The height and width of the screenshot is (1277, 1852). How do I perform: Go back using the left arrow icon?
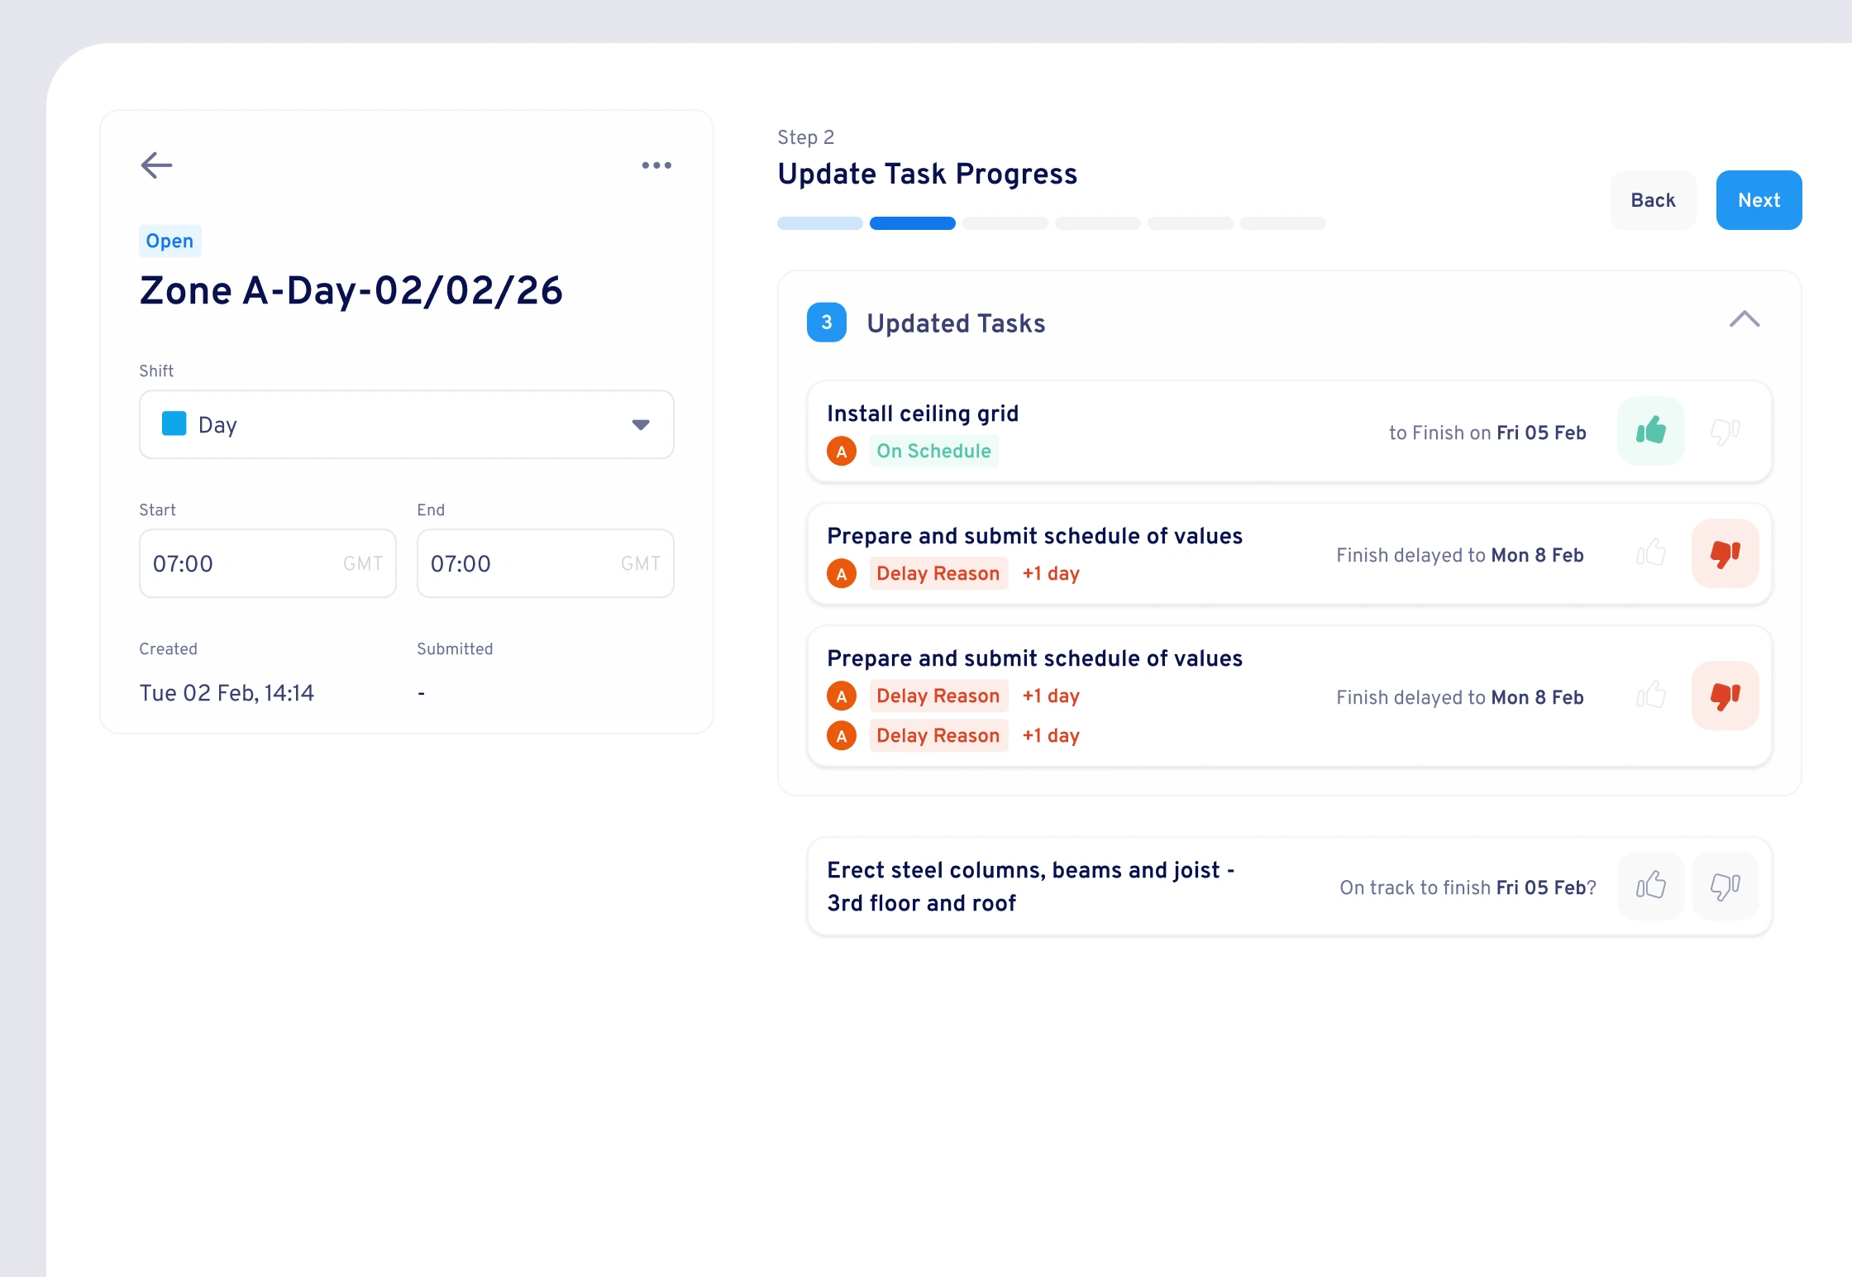pos(156,165)
